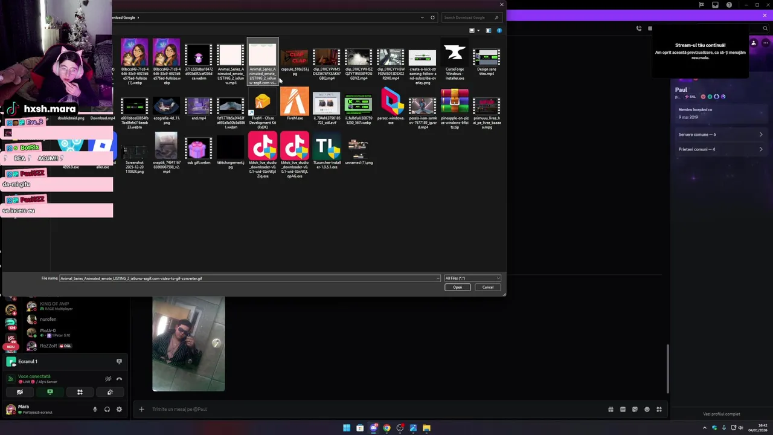
Task: Open File Explorer from the taskbar
Action: tap(426, 428)
